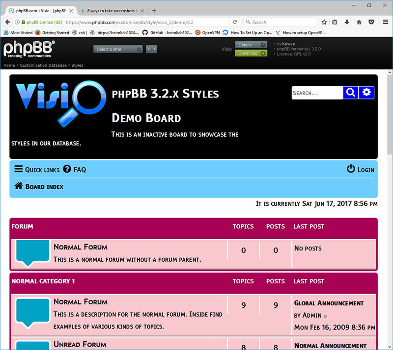Click the Visio magnifier logo

60,103
